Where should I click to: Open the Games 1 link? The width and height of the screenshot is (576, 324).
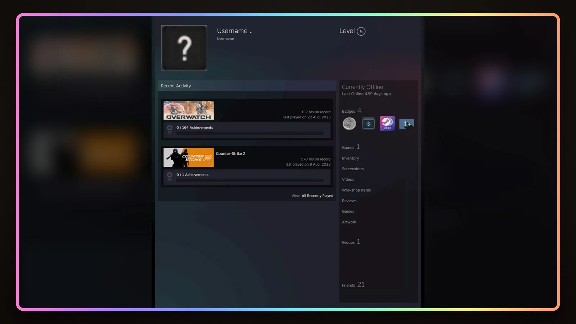pos(351,147)
